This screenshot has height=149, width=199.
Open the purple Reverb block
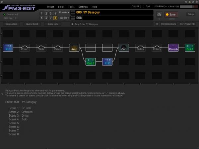pos(173,48)
